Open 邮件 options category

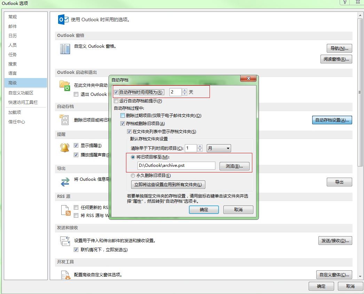pyautogui.click(x=25, y=26)
